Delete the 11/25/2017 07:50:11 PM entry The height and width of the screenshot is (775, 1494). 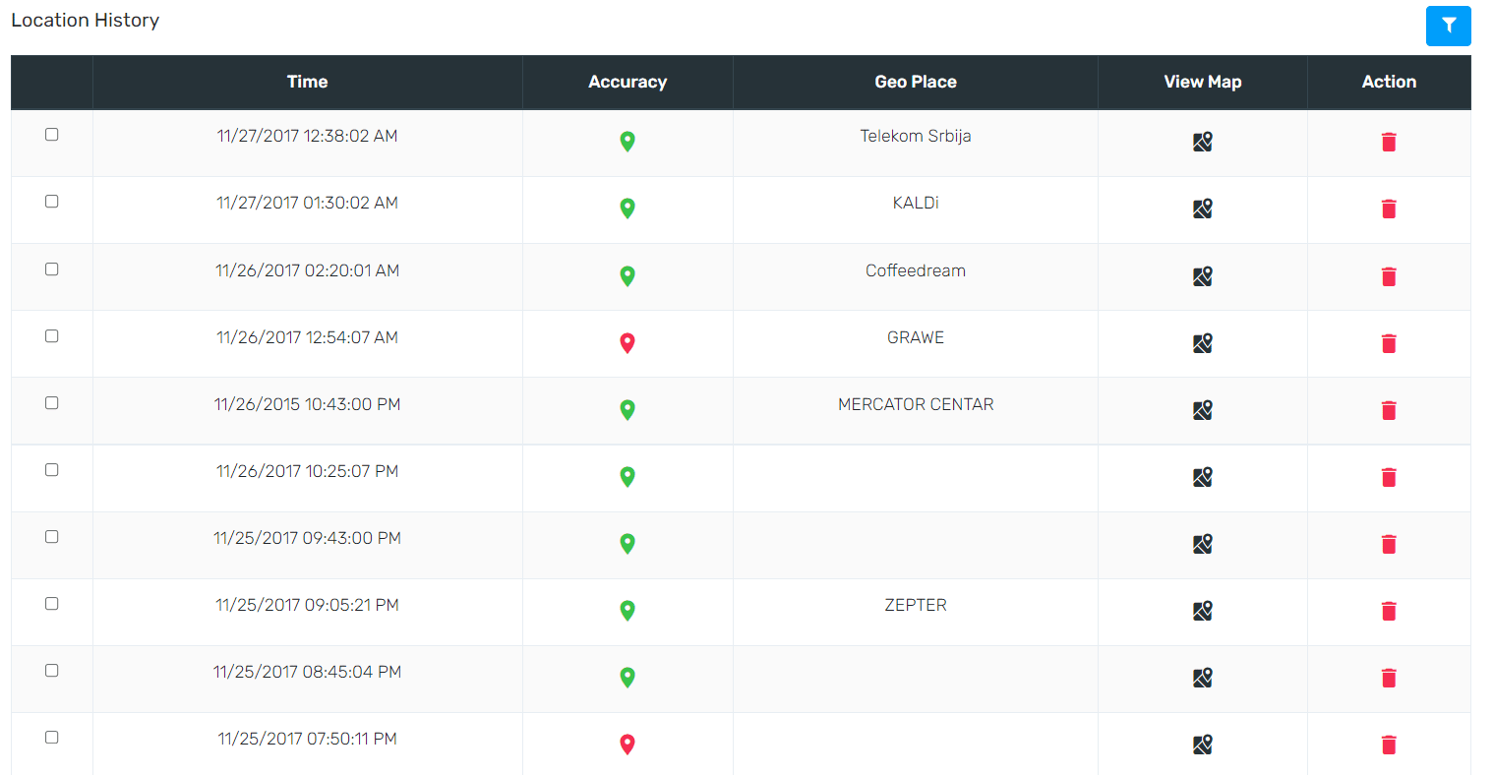[1389, 745]
